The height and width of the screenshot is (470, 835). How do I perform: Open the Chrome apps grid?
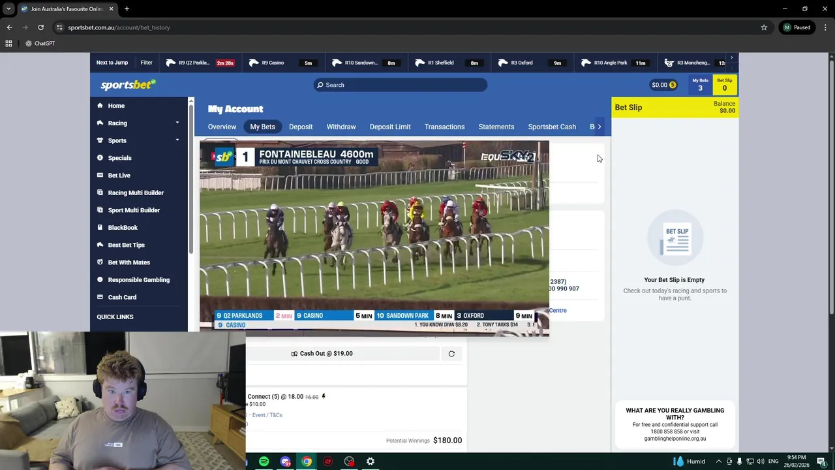click(x=8, y=44)
